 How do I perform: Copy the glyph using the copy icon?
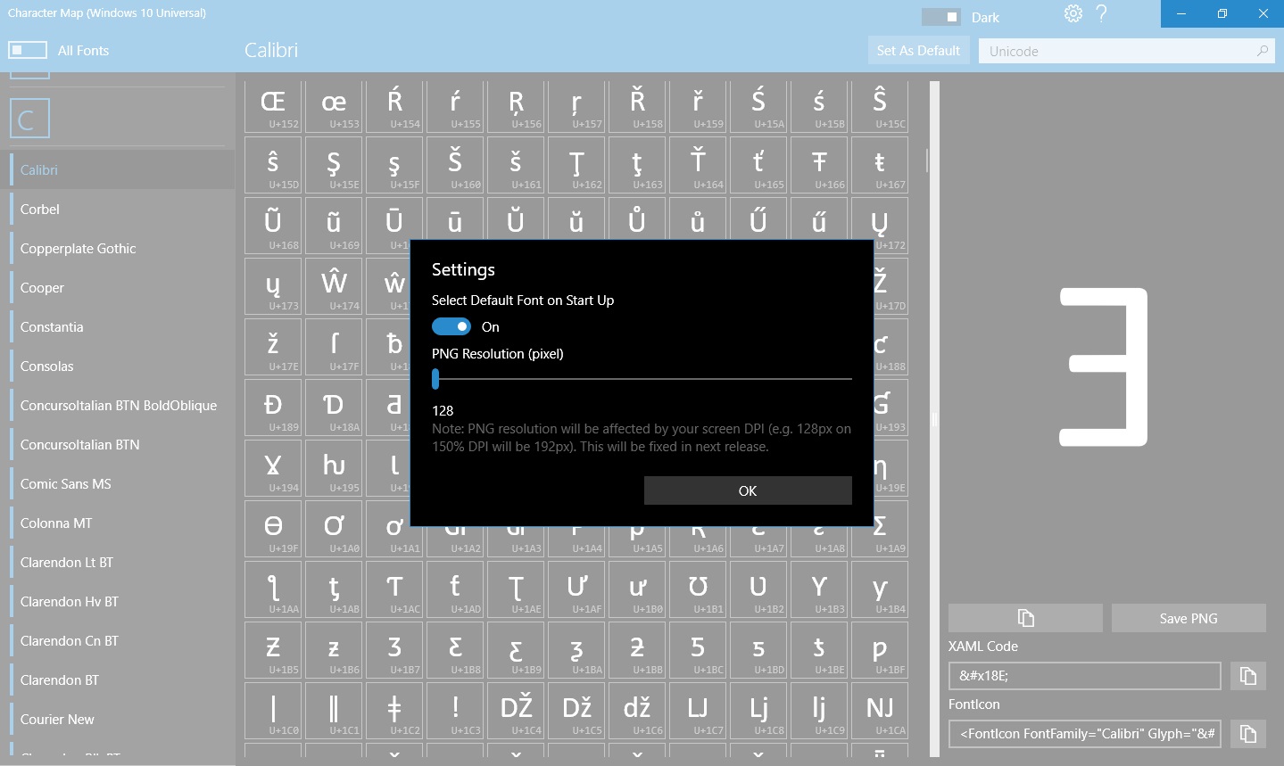coord(1023,617)
